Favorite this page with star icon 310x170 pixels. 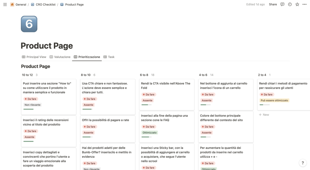tap(297, 4)
